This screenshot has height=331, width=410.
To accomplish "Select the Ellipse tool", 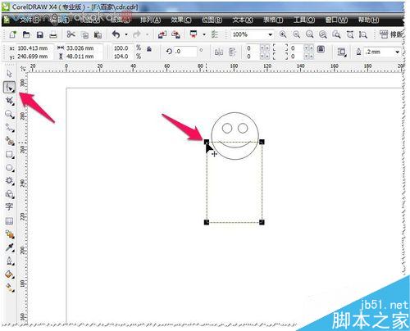I will point(10,168).
